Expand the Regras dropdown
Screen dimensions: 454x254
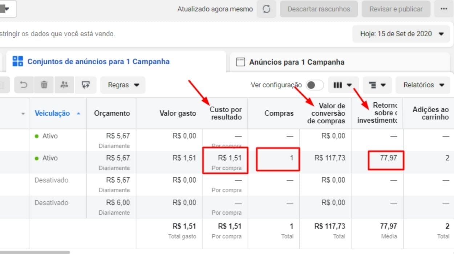123,85
